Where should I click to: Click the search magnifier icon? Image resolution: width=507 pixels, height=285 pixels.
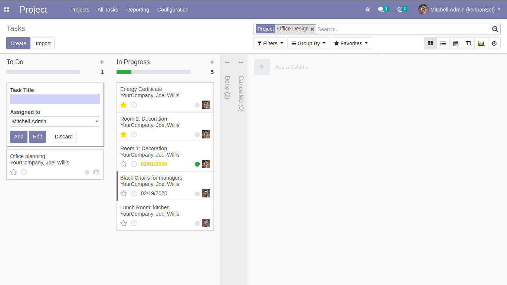pyautogui.click(x=495, y=29)
